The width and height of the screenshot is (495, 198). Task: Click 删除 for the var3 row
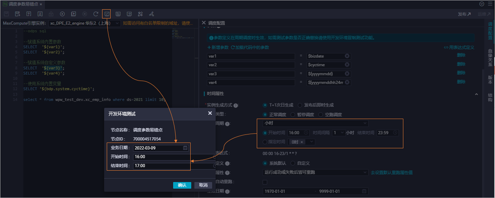pos(461,73)
